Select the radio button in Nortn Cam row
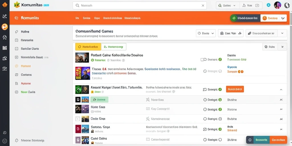292x146 pixels. [x=205, y=109]
